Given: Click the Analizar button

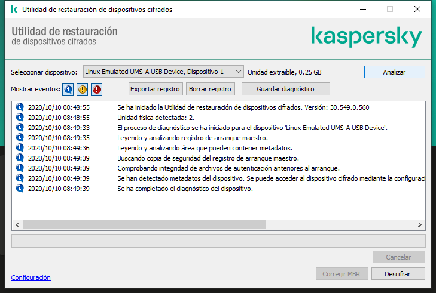Looking at the screenshot, I should tap(394, 72).
